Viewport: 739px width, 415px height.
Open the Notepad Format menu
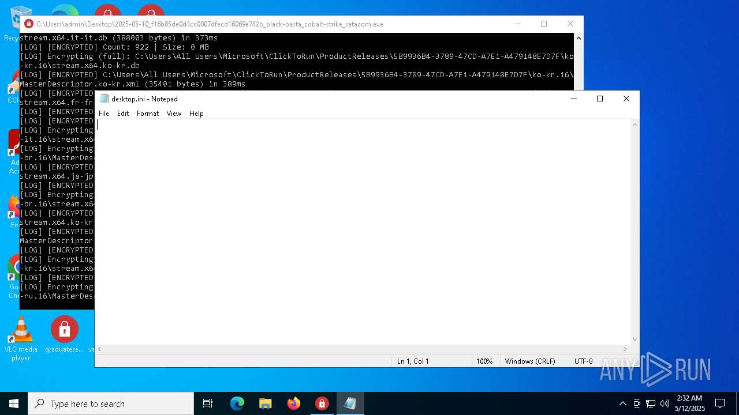tap(148, 114)
